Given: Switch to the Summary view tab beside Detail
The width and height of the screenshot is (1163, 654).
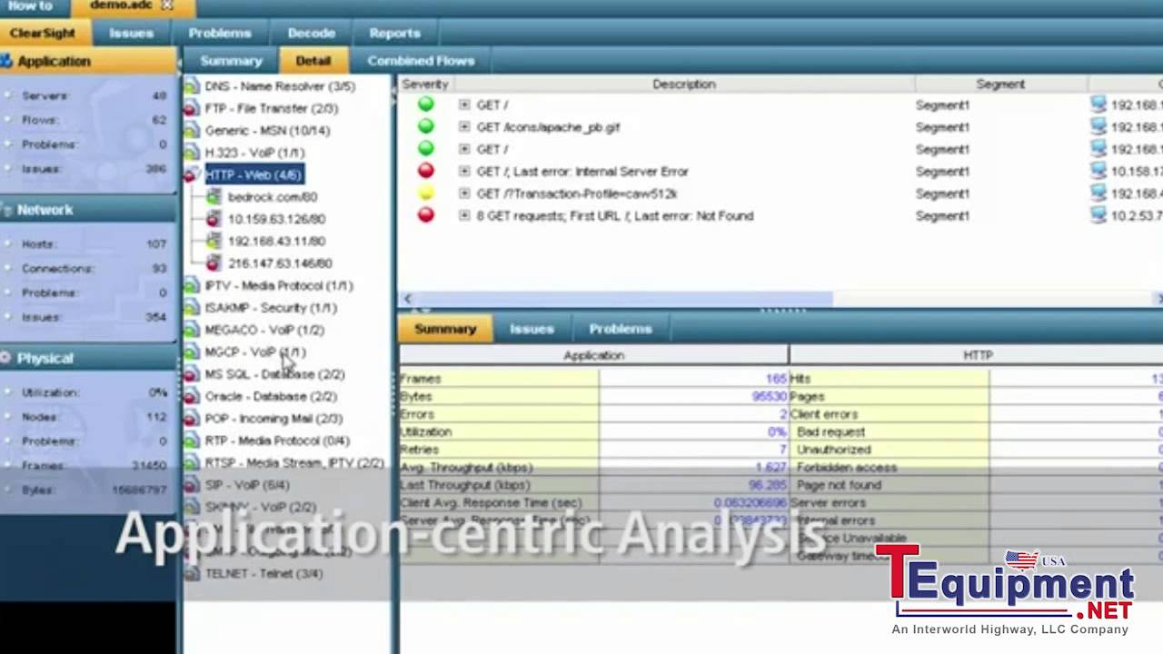Looking at the screenshot, I should click(x=231, y=61).
